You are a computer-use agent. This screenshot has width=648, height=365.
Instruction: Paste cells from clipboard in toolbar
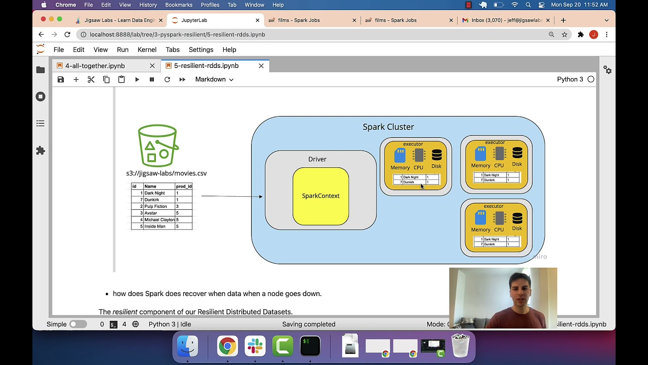point(121,80)
